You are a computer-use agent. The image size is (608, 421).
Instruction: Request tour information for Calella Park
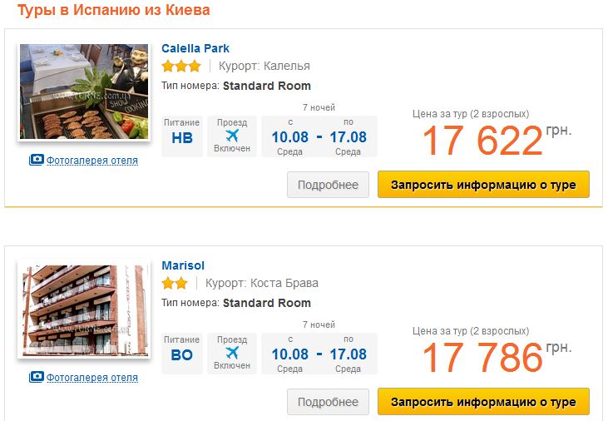(483, 185)
